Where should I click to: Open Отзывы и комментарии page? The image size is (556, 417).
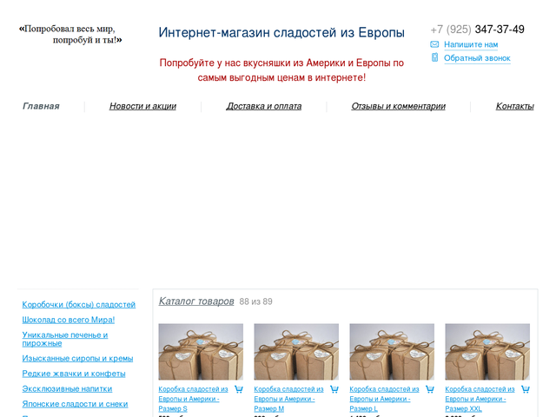point(398,106)
